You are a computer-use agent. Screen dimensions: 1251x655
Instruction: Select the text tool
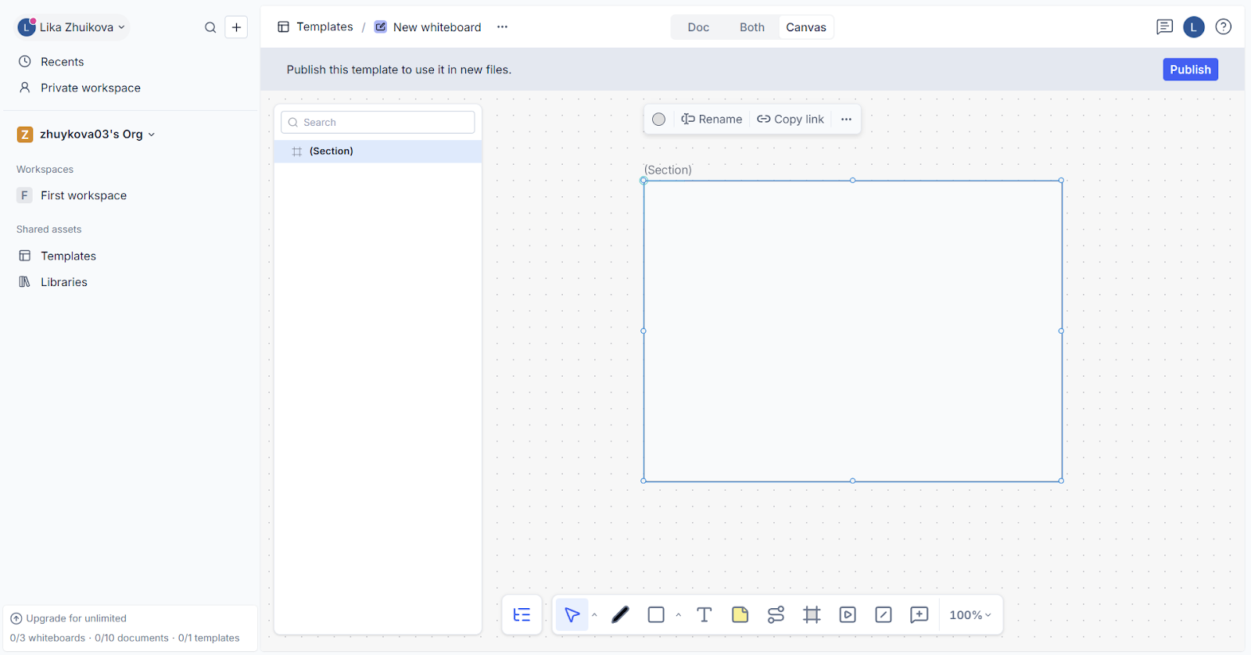704,615
